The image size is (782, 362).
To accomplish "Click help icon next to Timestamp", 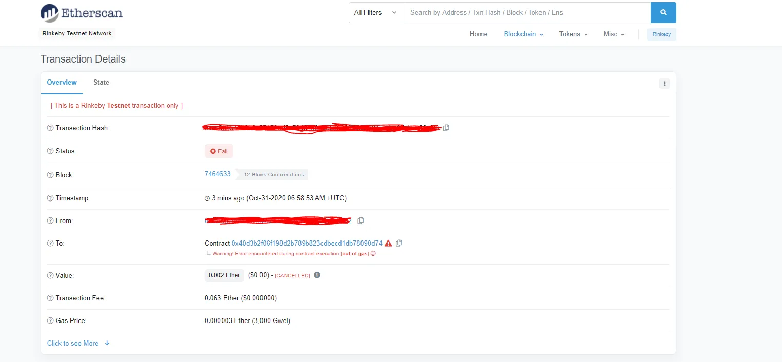I will click(x=50, y=198).
